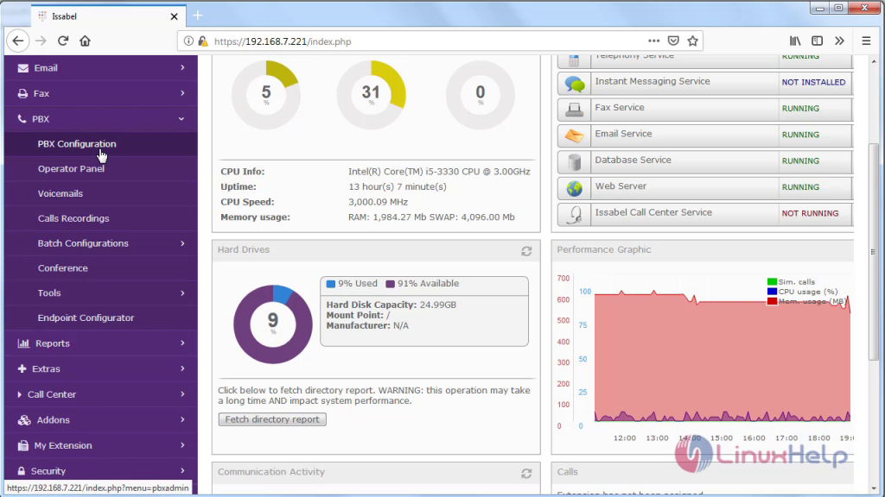
Task: Click the Issabel Call Center headset icon
Action: point(575,215)
